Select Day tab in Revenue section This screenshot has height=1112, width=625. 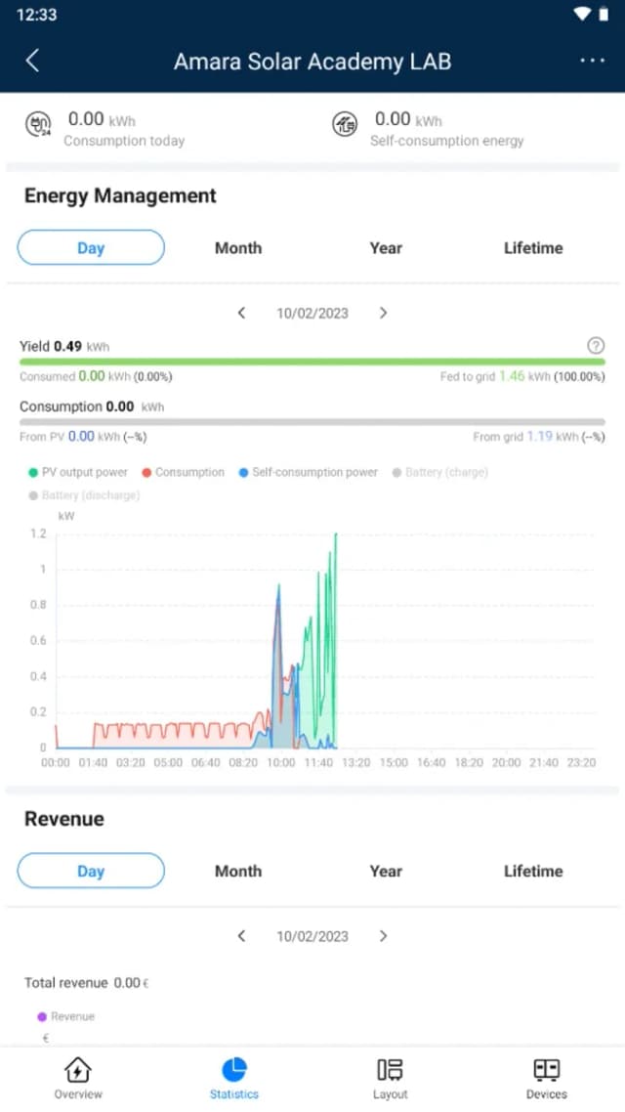(x=91, y=871)
